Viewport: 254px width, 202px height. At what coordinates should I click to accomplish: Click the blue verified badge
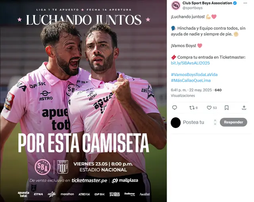tap(235, 3)
